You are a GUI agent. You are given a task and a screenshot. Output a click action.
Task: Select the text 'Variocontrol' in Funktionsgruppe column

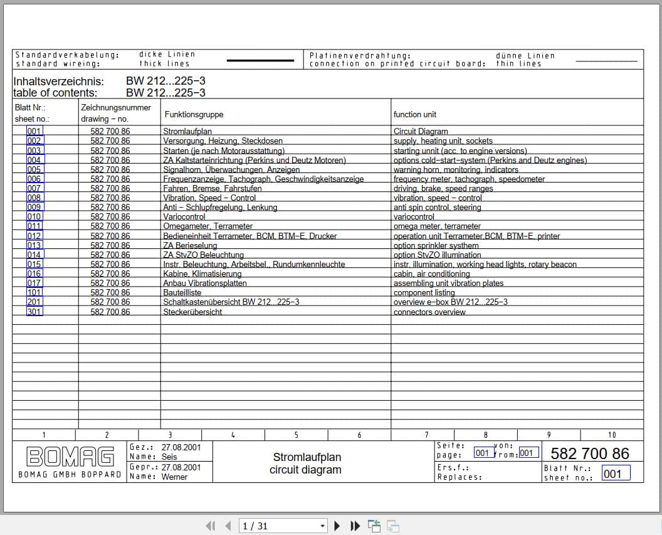[184, 216]
